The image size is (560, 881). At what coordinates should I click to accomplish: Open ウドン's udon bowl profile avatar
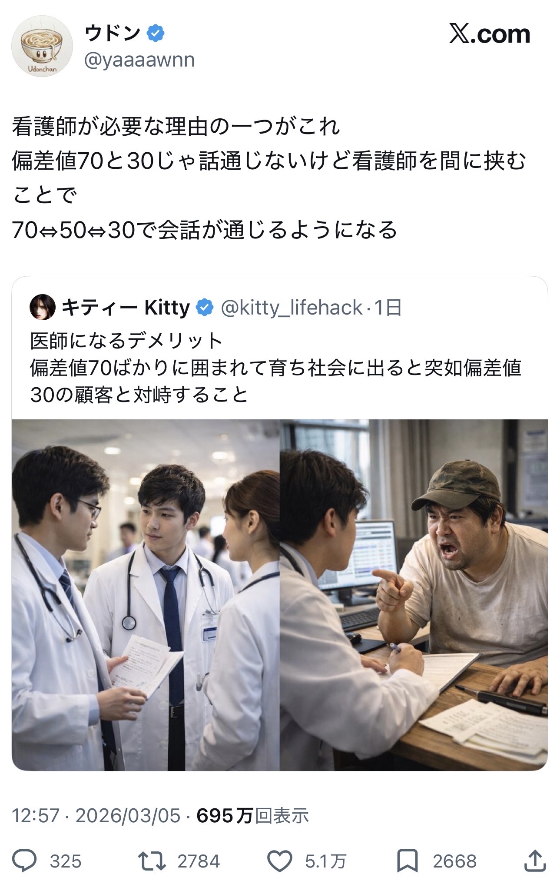point(42,46)
